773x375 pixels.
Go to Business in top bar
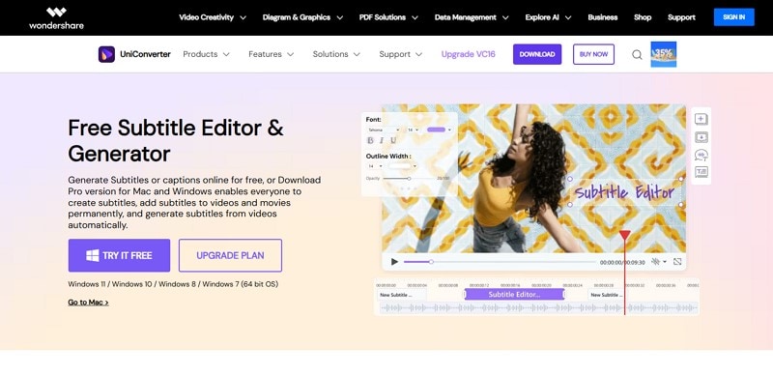(x=602, y=17)
